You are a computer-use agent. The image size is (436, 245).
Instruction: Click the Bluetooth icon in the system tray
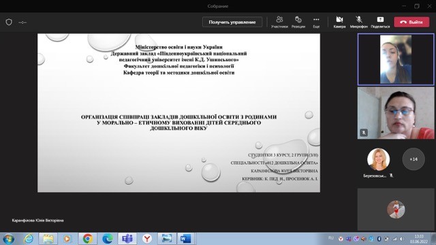(x=379, y=239)
